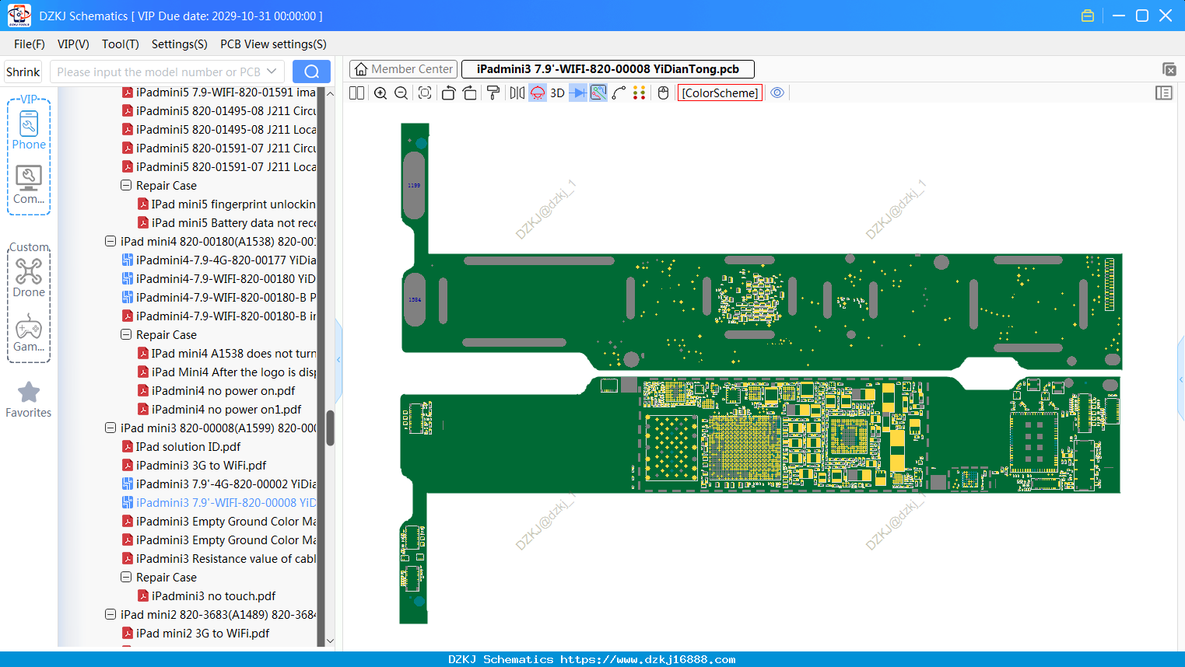Image resolution: width=1185 pixels, height=667 pixels.
Task: Open the VIP(V) menu
Action: 73,44
